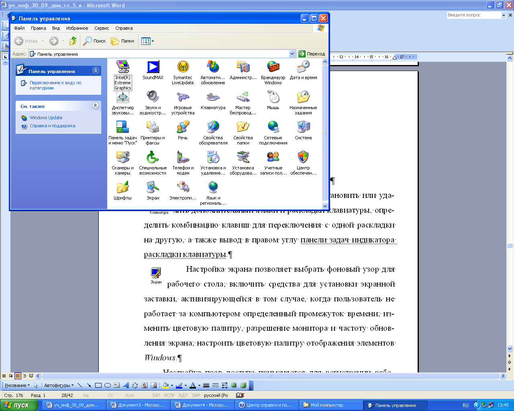Viewport: 514px width, 411px height.
Task: Open the Мышь icon
Action: click(x=273, y=97)
